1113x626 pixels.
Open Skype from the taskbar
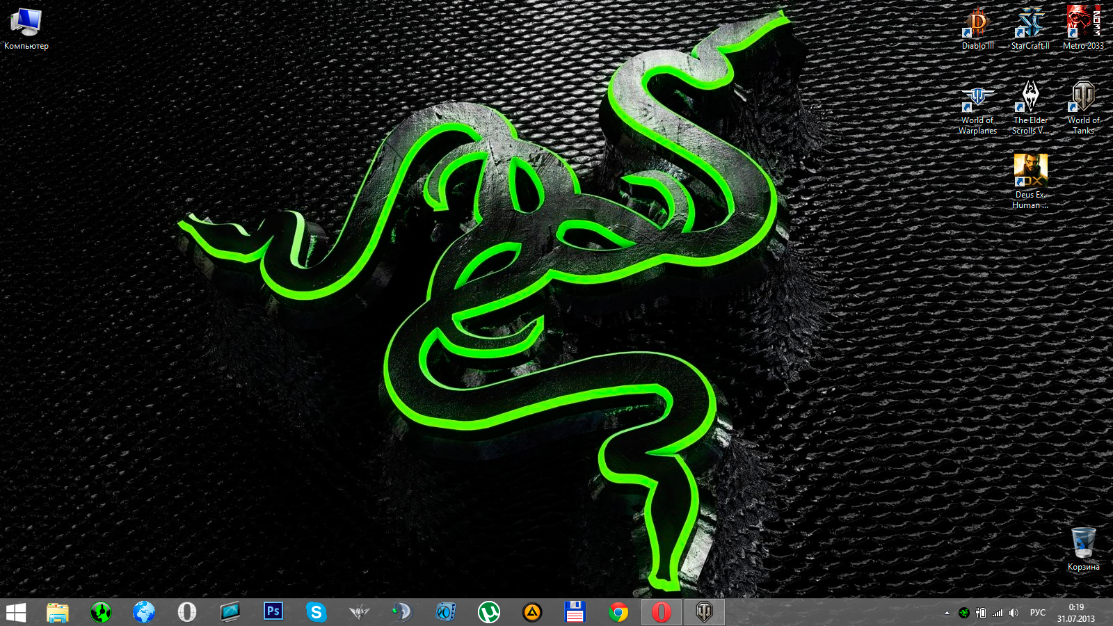pos(317,613)
